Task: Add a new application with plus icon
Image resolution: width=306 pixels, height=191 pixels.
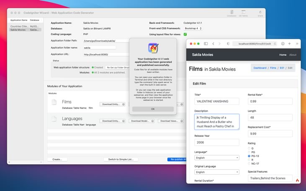Action: point(9,162)
